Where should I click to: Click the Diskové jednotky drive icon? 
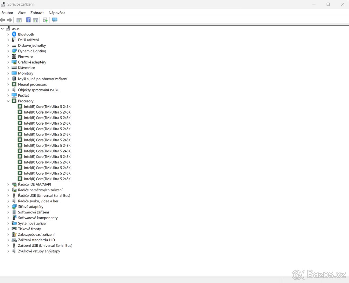[14, 45]
